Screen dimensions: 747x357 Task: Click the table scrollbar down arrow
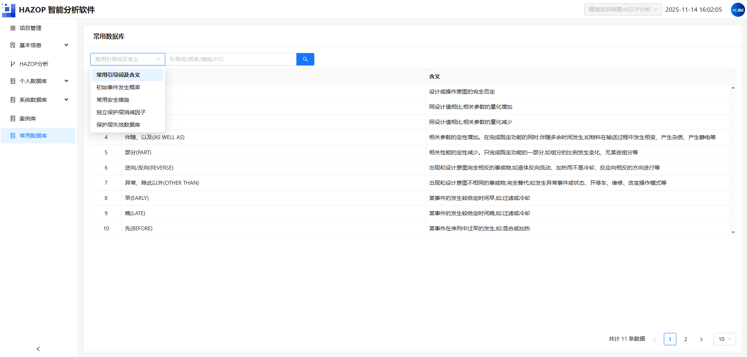(733, 232)
